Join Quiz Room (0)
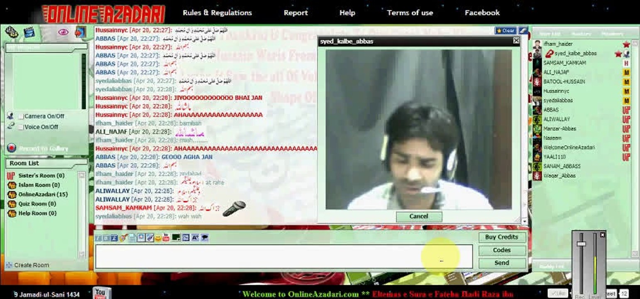This screenshot has height=299, width=640. [x=37, y=204]
